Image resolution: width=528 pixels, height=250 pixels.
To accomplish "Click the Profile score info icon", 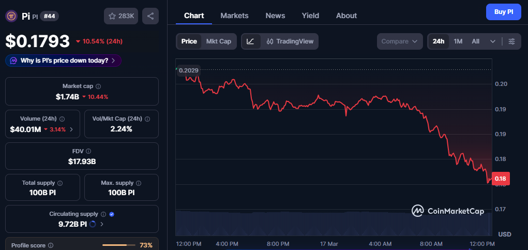I will point(51,246).
